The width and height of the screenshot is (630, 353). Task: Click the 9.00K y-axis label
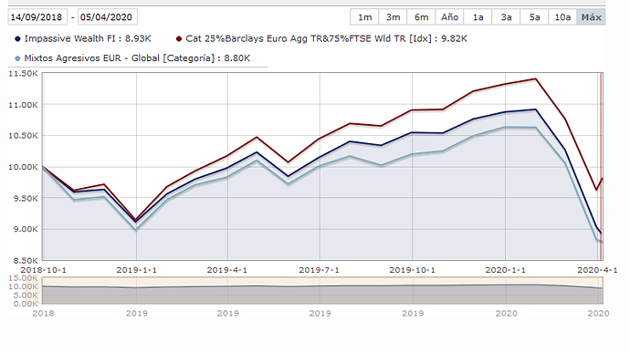(25, 229)
